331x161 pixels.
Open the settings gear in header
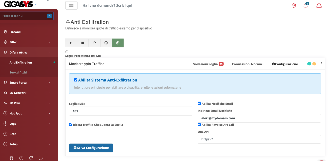(x=294, y=6)
